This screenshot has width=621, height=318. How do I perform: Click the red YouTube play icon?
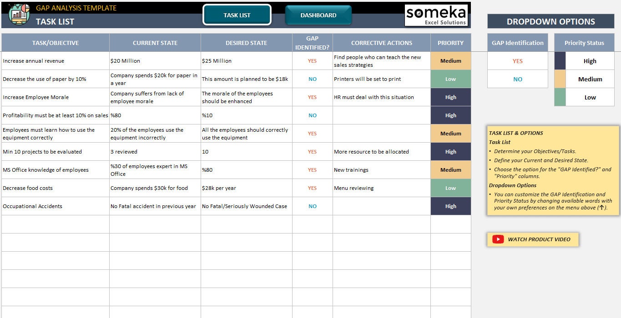(498, 239)
